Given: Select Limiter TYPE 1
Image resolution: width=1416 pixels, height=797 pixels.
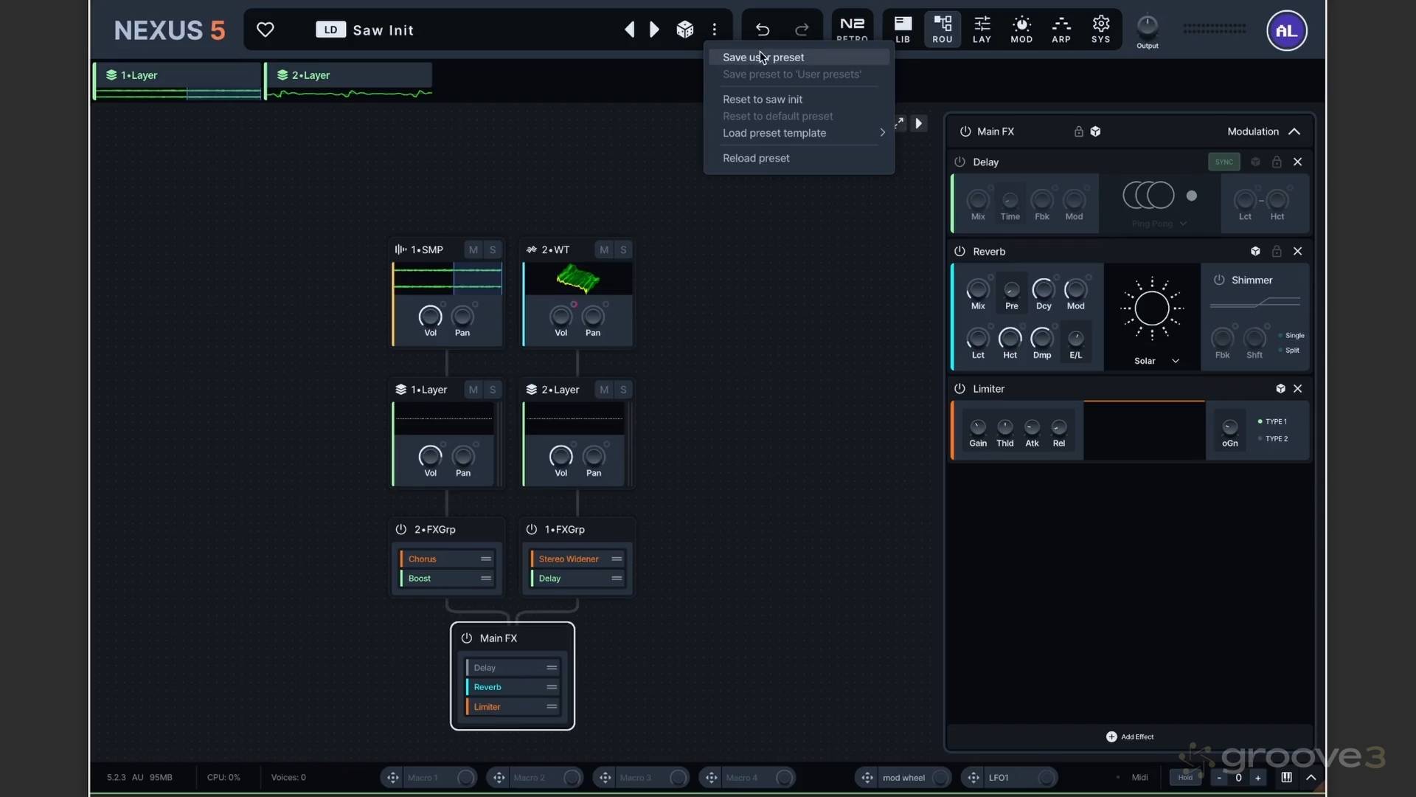Looking at the screenshot, I should (1273, 421).
